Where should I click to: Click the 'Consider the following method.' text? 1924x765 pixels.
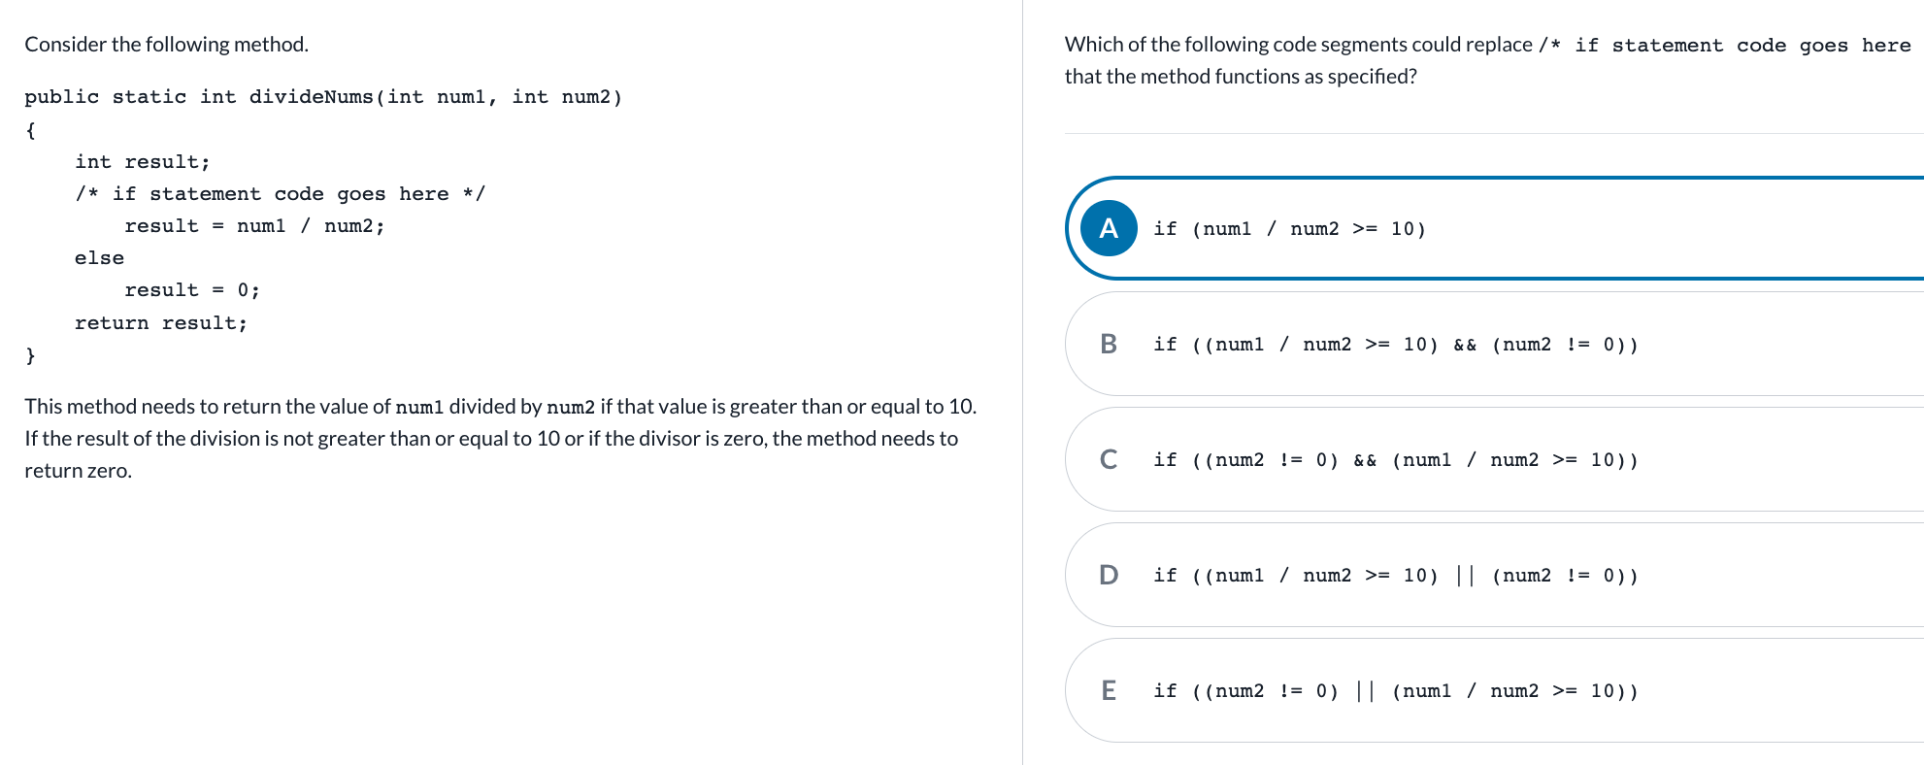pos(167,45)
